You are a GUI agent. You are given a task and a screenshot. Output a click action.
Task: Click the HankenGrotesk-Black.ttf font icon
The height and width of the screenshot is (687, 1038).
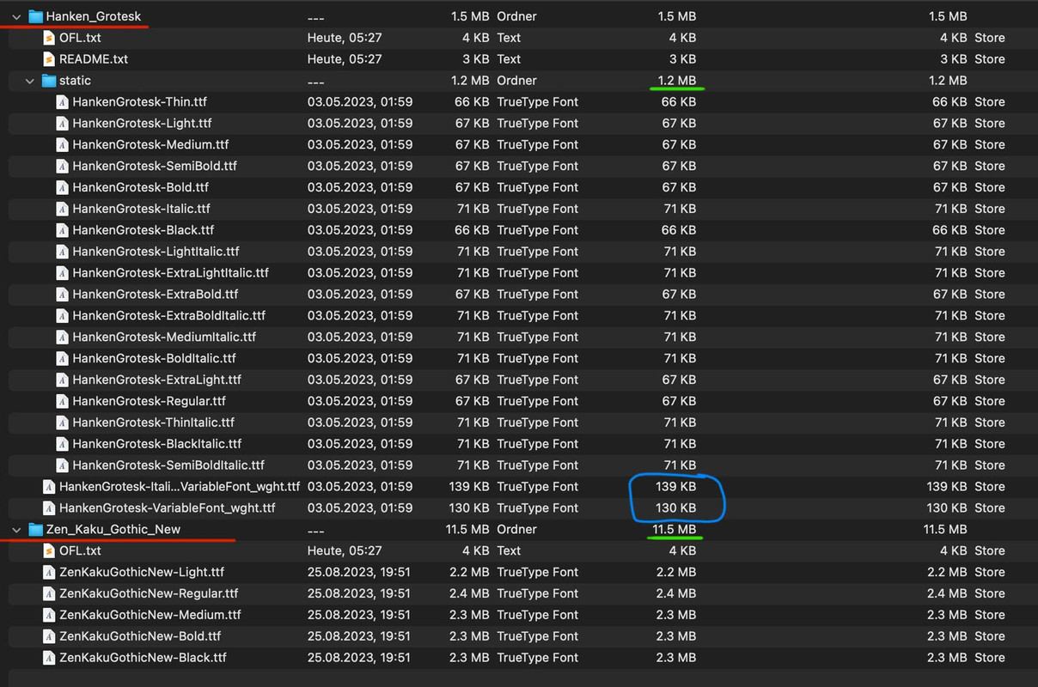point(62,230)
